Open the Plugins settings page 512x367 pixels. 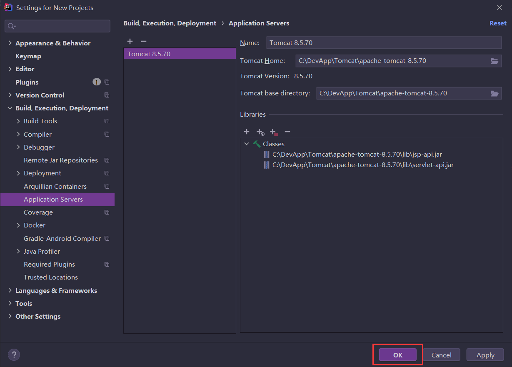coord(27,82)
